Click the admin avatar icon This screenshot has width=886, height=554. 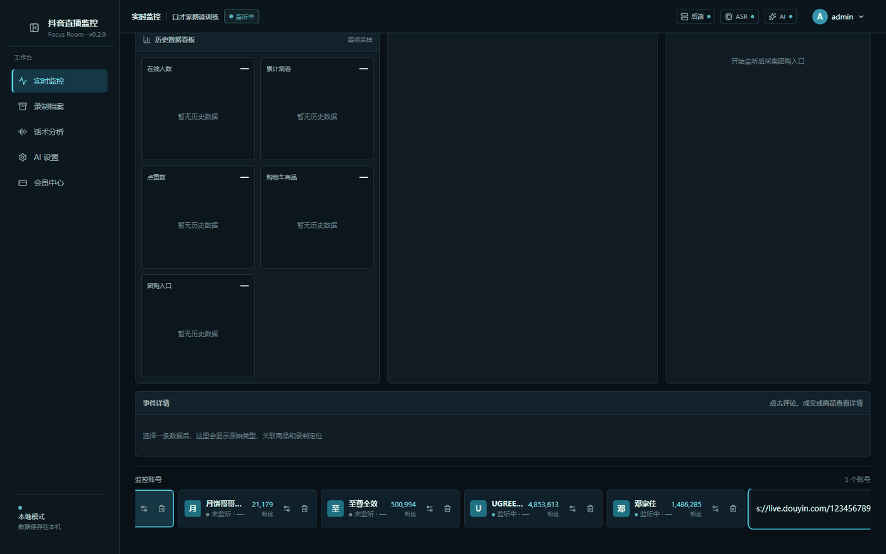820,16
